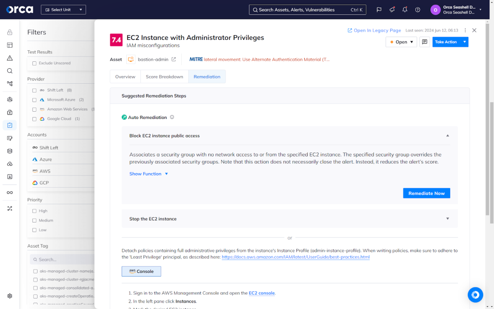
Task: Check the Amazon Web Services checkbox
Action: tap(34, 110)
